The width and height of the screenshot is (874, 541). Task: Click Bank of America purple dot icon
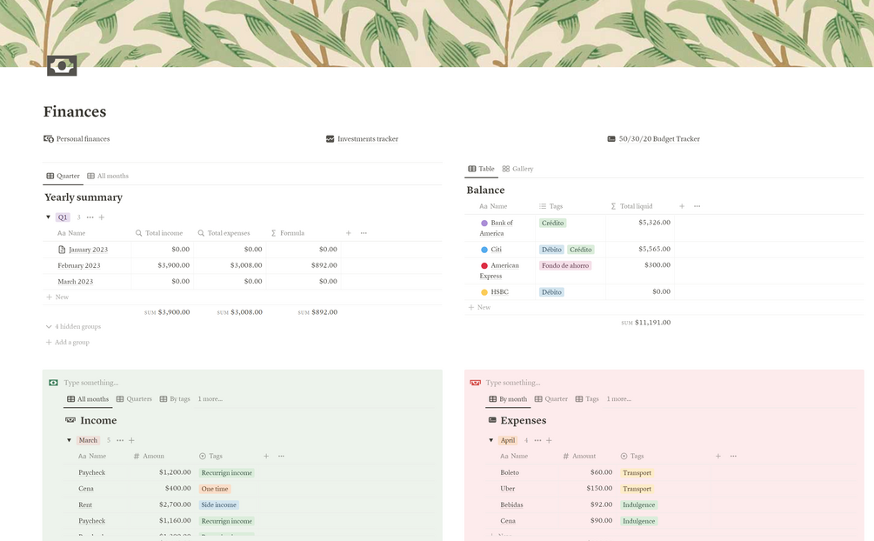(484, 223)
